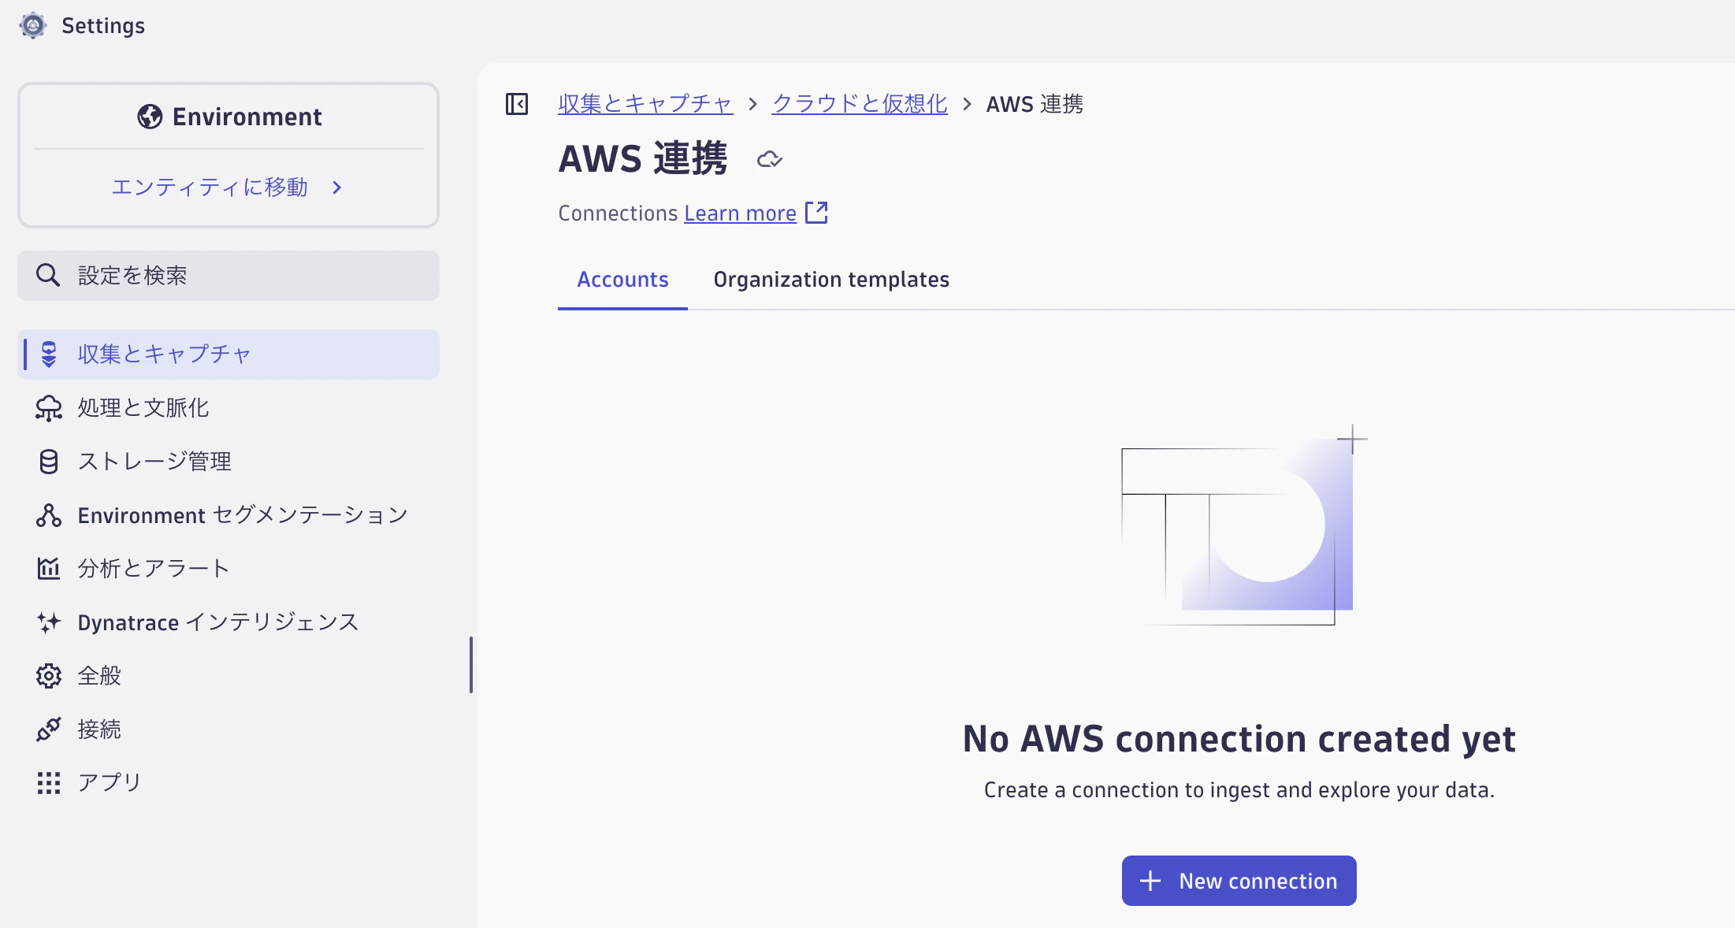
Task: Open 分析とアラート settings
Action: 228,569
